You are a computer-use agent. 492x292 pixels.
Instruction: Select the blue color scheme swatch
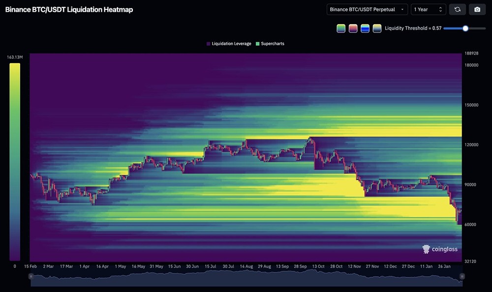(365, 28)
